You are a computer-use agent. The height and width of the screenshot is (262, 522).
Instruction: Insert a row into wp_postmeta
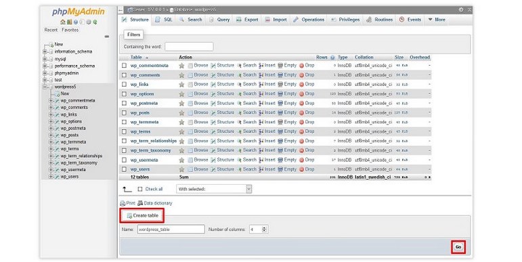coord(267,103)
